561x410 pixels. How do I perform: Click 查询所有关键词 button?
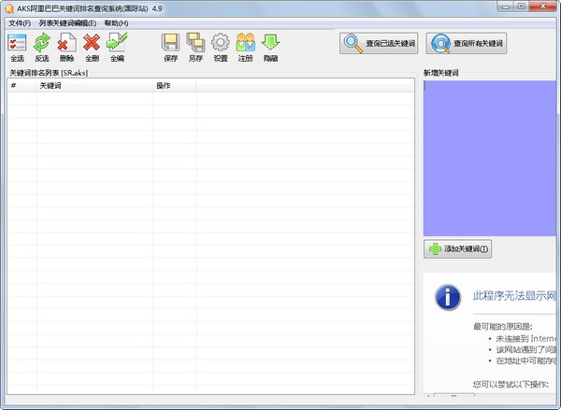(x=467, y=43)
